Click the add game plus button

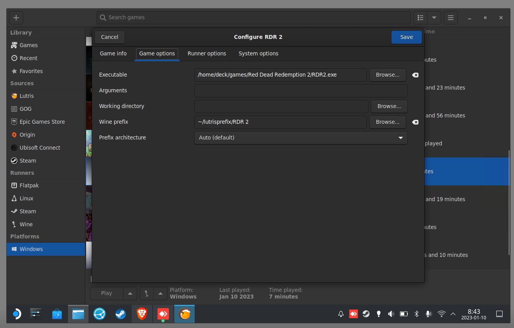tap(16, 18)
